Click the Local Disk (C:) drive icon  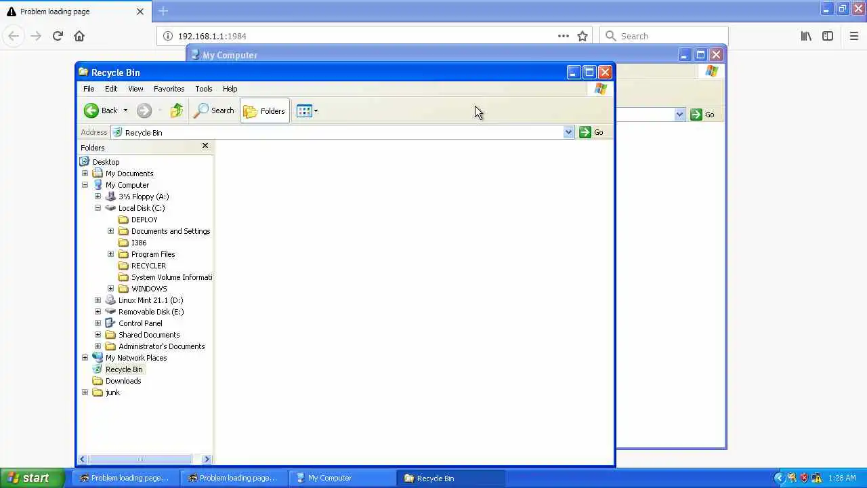click(110, 208)
